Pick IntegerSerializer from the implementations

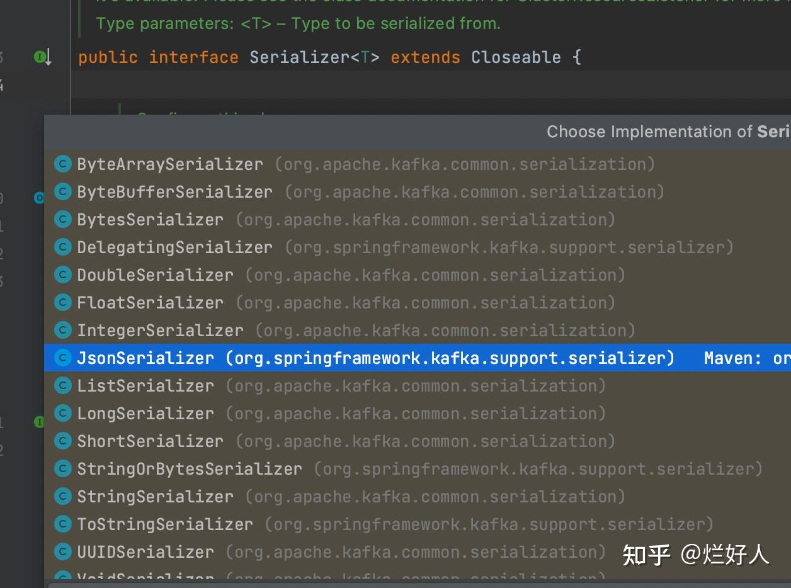coord(160,331)
